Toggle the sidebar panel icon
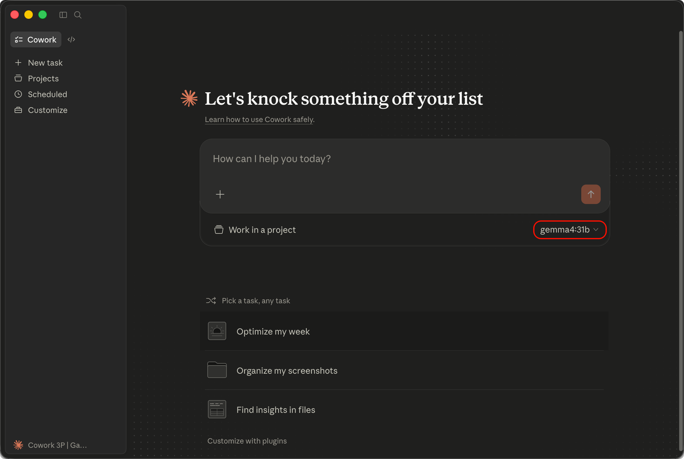The width and height of the screenshot is (684, 459). tap(63, 15)
